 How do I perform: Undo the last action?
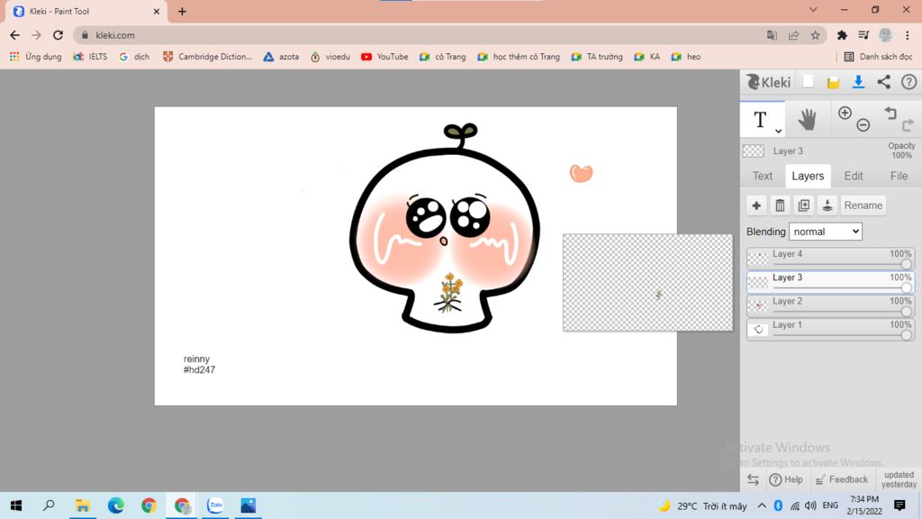(890, 113)
